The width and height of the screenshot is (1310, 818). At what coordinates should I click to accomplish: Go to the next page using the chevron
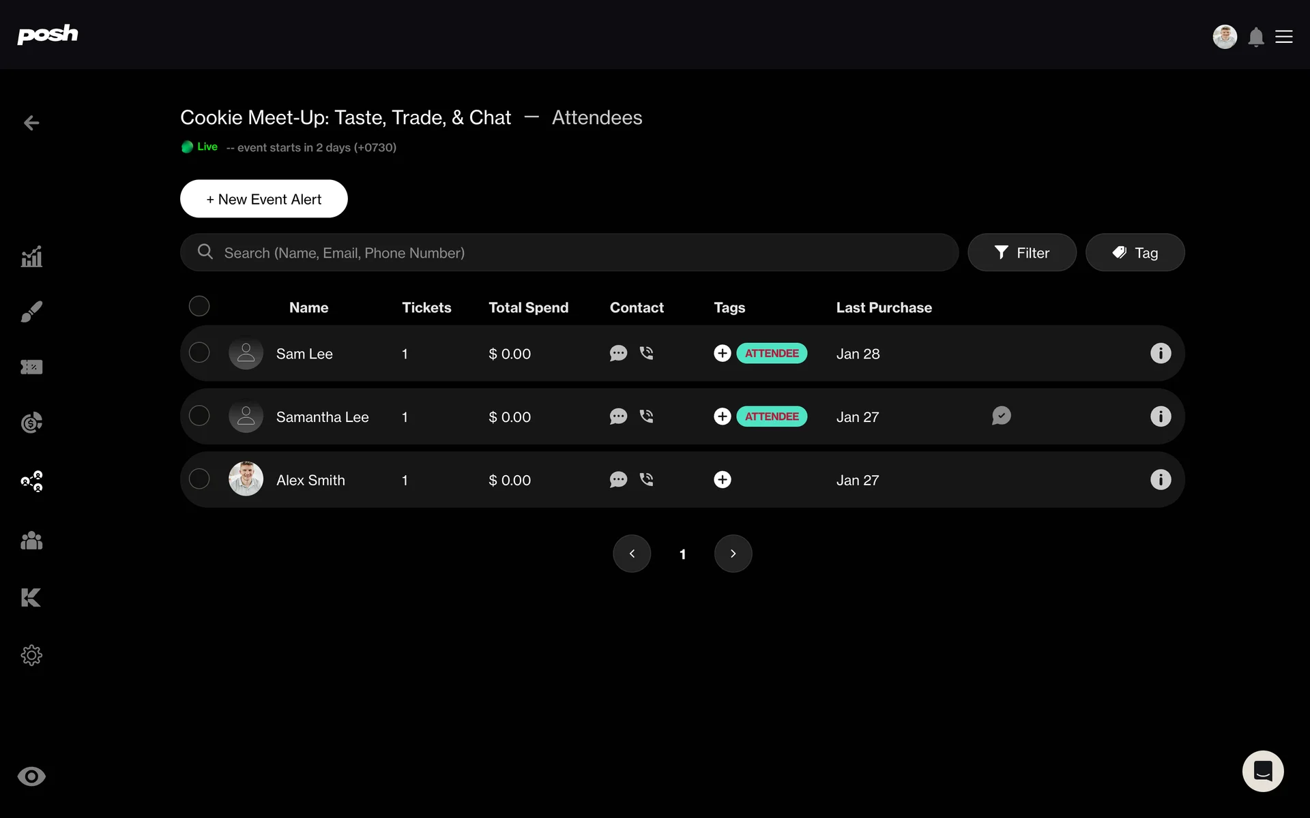click(x=733, y=554)
